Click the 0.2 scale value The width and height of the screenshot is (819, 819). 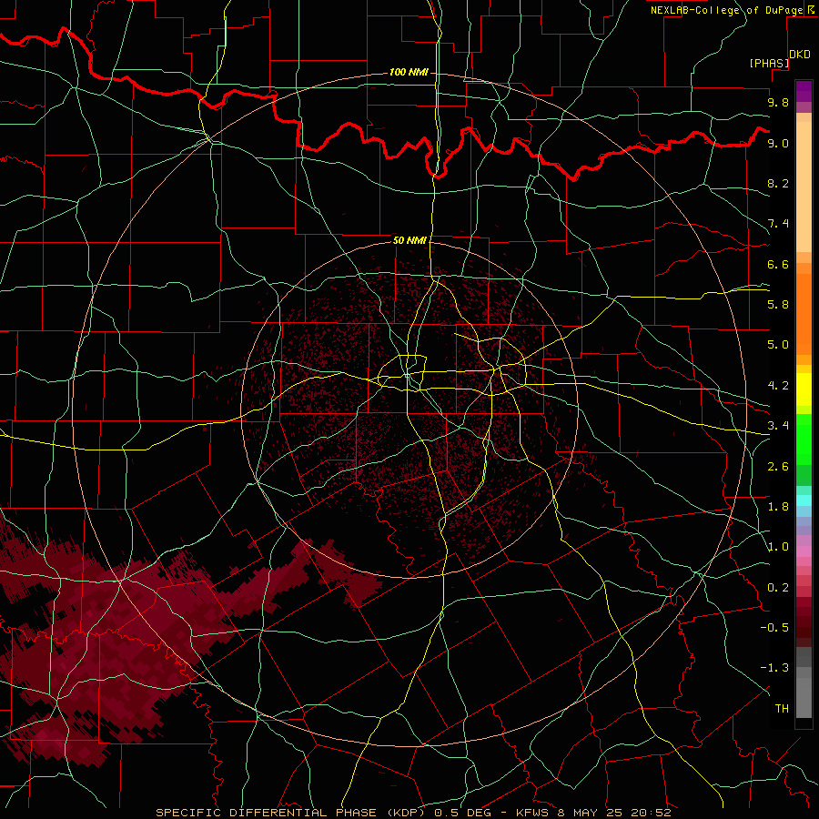[x=778, y=588]
